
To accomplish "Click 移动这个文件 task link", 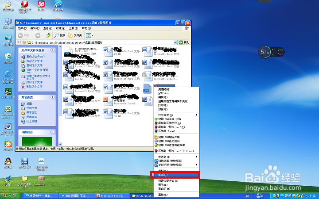I will pos(35,61).
